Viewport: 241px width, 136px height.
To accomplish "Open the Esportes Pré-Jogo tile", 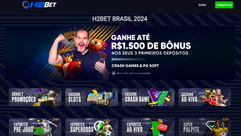I will point(35,127).
